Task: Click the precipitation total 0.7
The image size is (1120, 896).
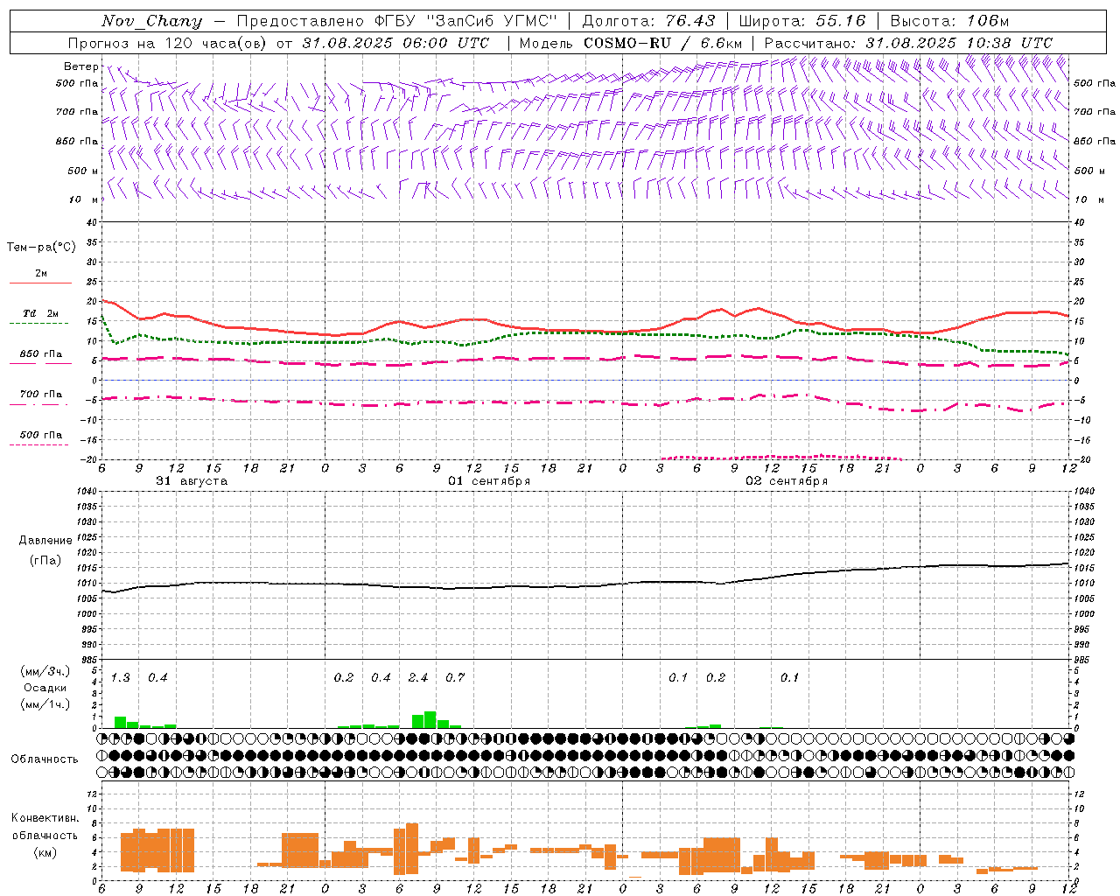Action: (455, 678)
